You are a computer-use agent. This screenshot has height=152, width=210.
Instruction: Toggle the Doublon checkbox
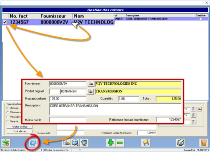point(200,19)
